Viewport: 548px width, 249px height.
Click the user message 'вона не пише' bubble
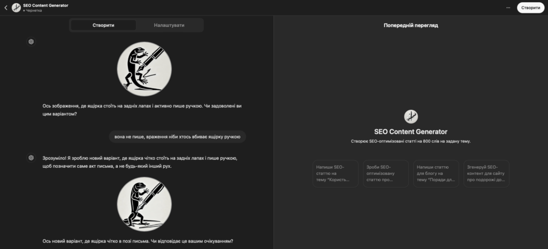[x=177, y=137]
